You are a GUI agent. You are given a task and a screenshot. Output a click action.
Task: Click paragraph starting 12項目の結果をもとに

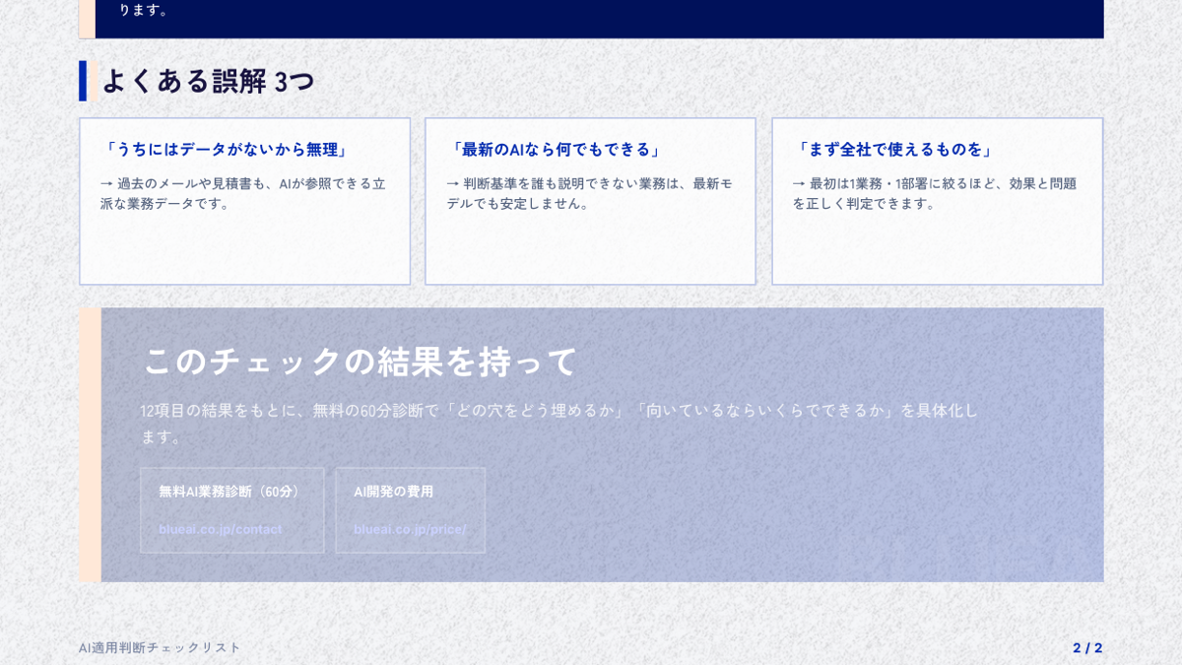tap(559, 423)
